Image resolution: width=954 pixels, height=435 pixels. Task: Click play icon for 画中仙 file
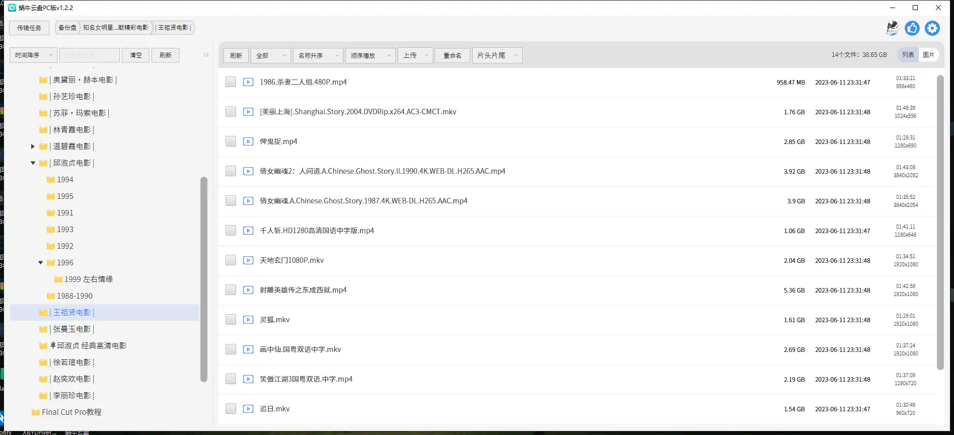pyautogui.click(x=248, y=349)
